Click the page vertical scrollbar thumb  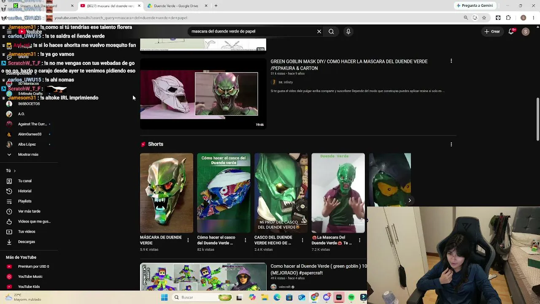(537, 119)
